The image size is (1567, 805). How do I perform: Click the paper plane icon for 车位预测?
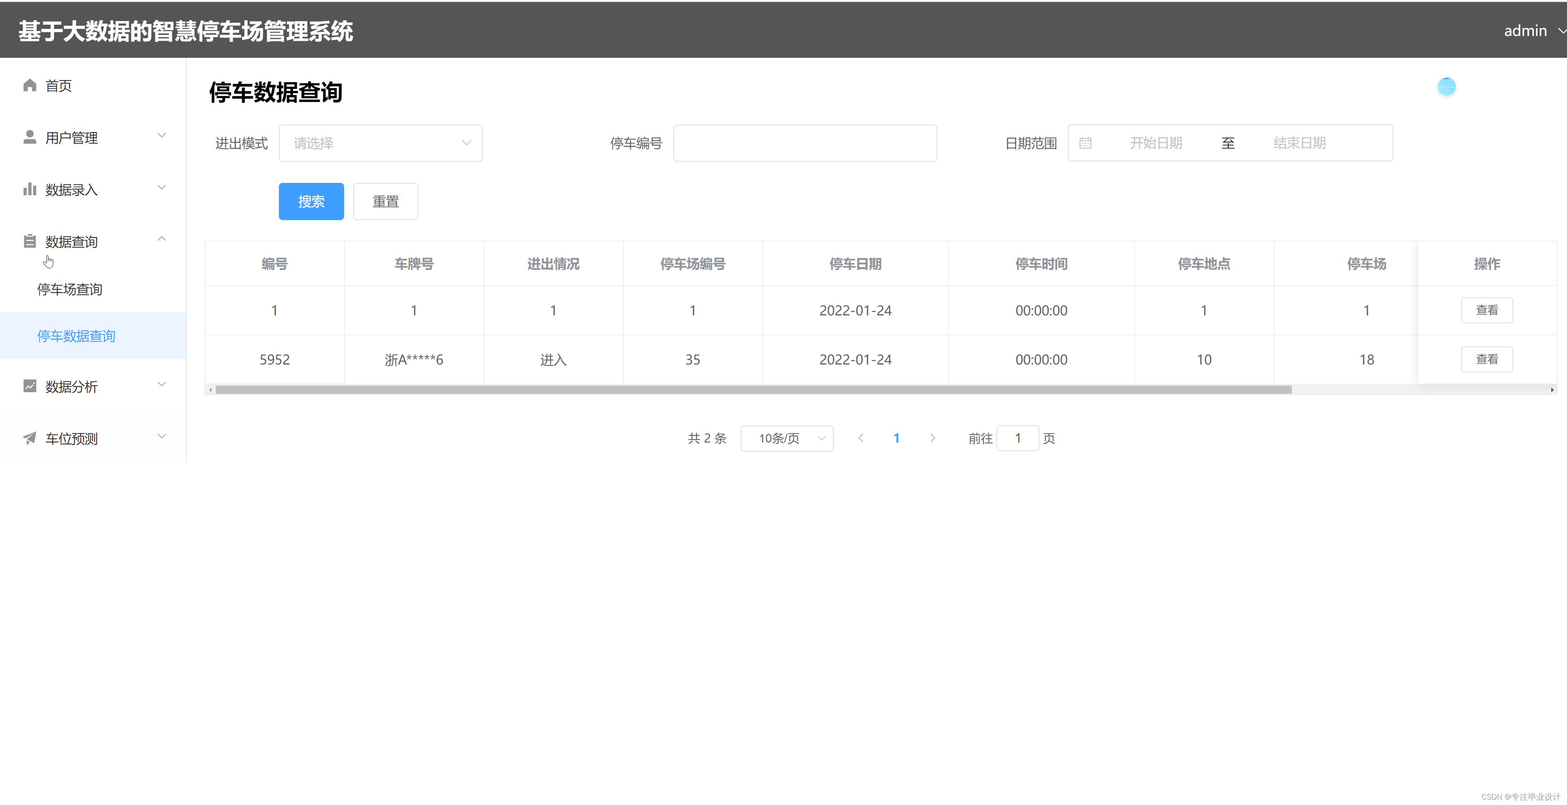point(30,438)
